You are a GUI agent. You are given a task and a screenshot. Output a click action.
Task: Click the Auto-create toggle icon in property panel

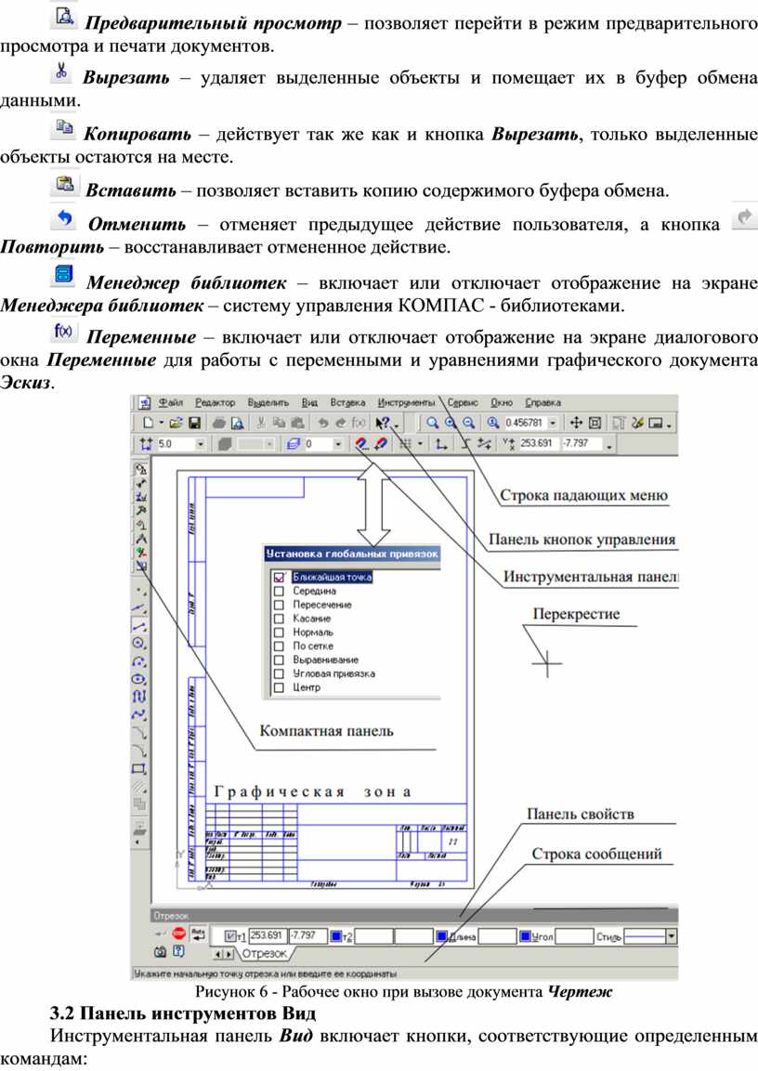click(198, 934)
